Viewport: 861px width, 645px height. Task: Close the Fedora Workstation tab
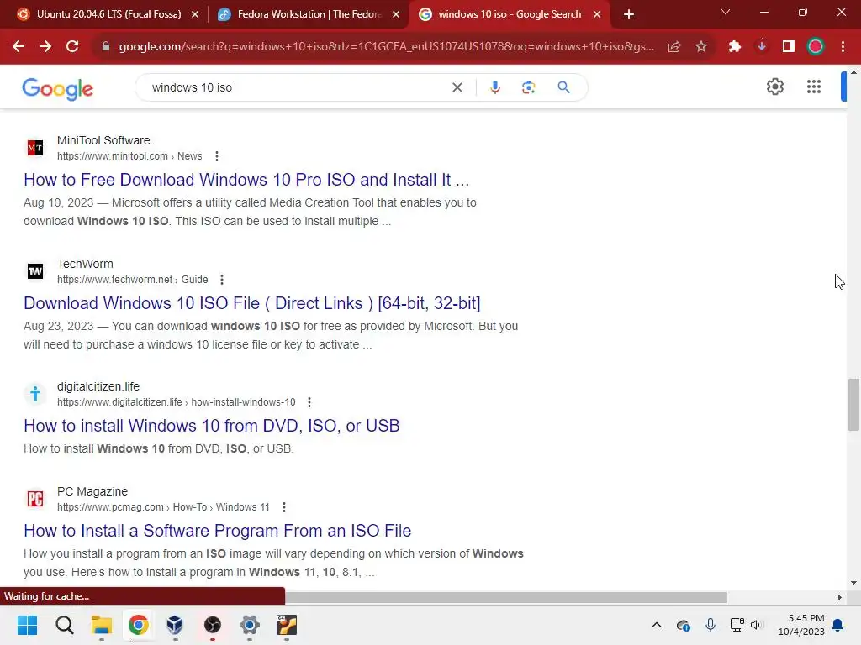396,14
